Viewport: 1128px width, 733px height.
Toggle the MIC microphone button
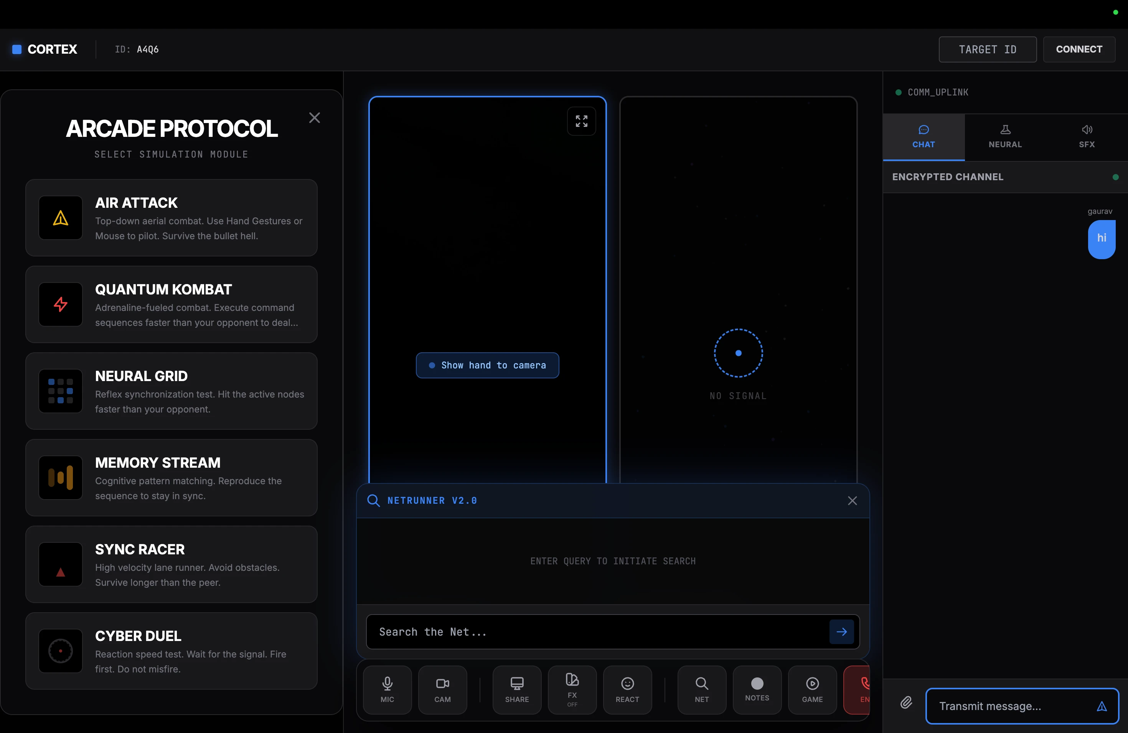(387, 689)
